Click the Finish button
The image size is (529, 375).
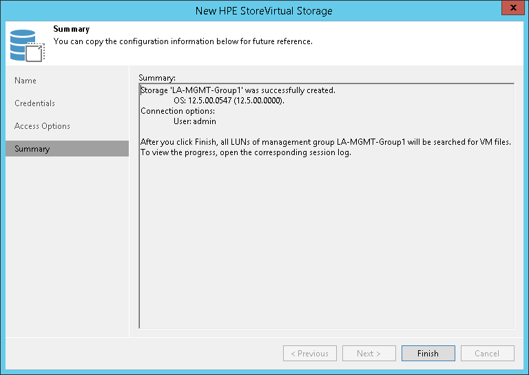[428, 353]
